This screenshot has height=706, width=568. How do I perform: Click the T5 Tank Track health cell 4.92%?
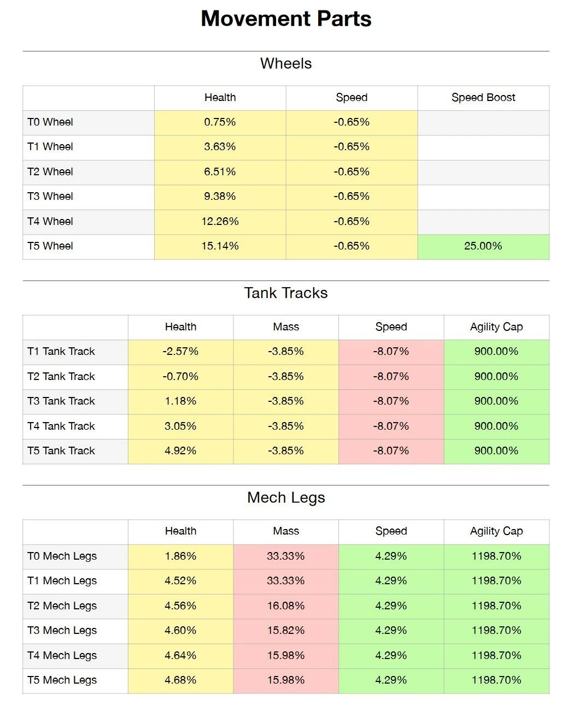coord(180,451)
